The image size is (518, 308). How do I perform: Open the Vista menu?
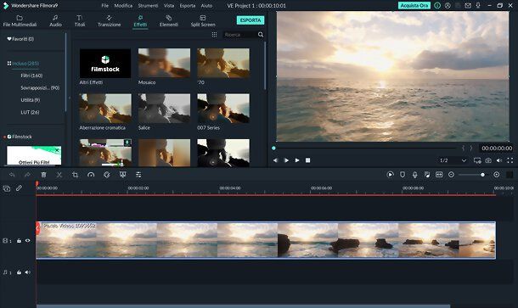[169, 6]
